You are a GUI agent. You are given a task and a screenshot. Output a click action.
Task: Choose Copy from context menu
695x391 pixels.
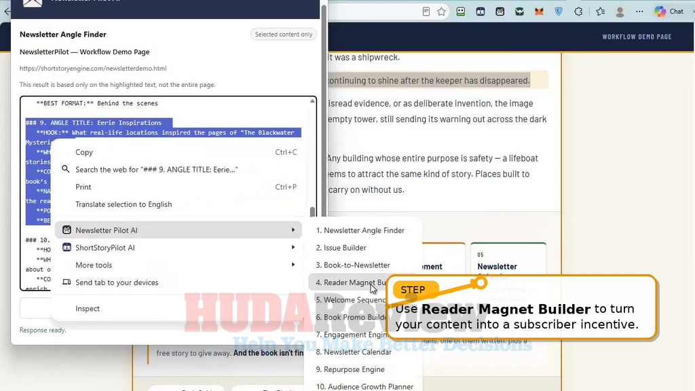pos(179,152)
